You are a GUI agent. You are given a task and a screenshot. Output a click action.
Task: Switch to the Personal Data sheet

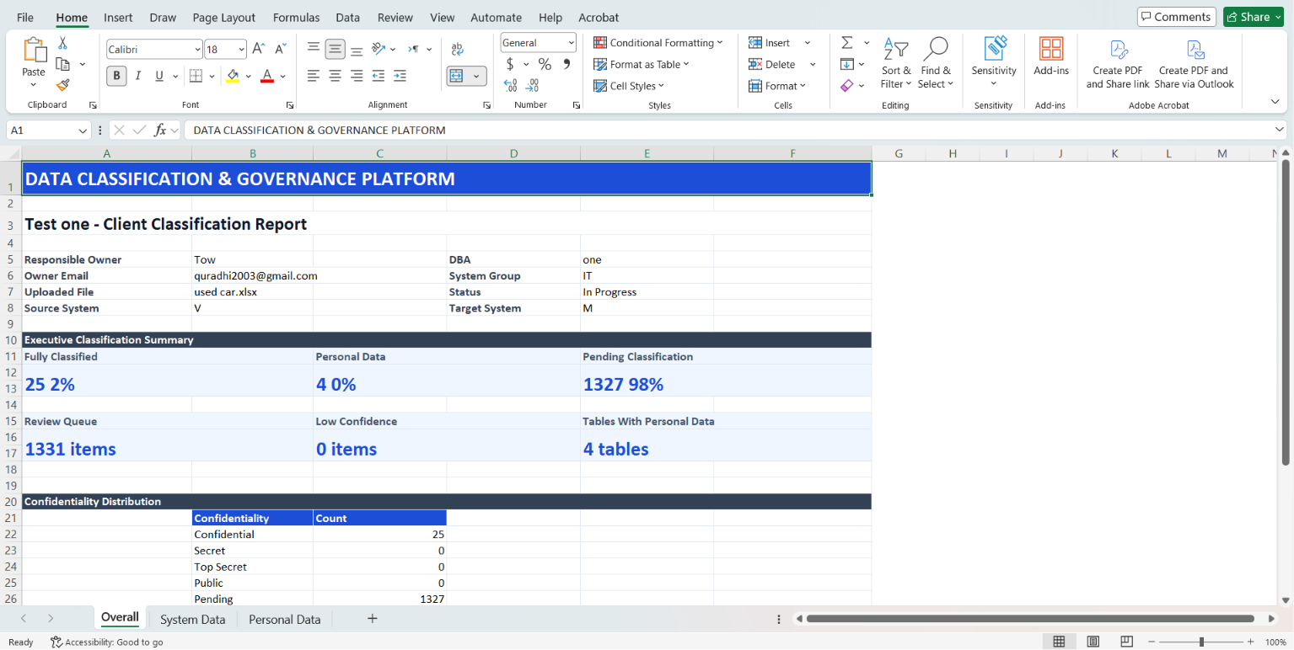(285, 620)
